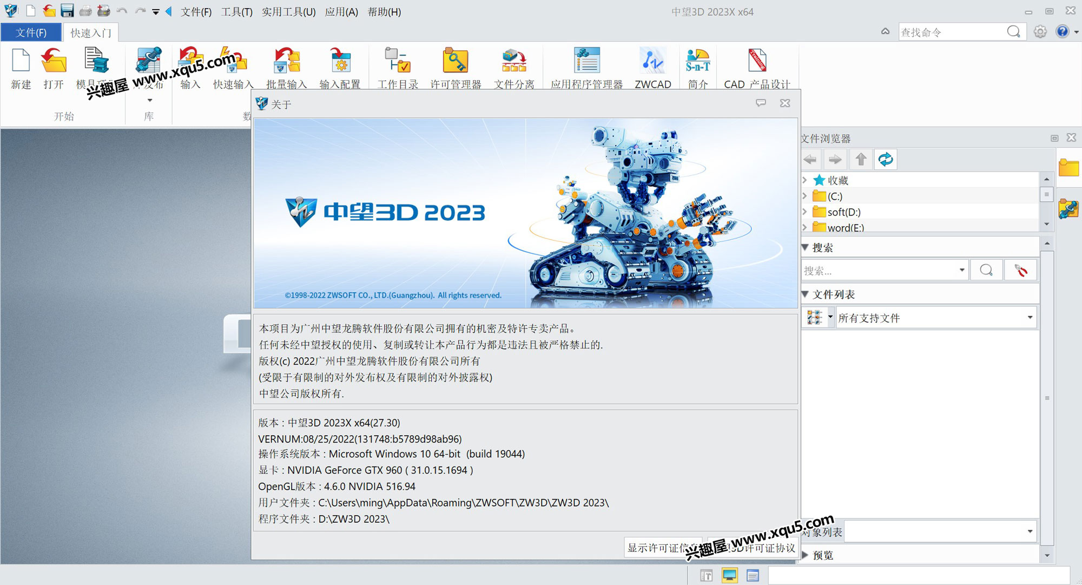The width and height of the screenshot is (1082, 585).
Task: Click the 查找命令 command search field
Action: pos(952,32)
